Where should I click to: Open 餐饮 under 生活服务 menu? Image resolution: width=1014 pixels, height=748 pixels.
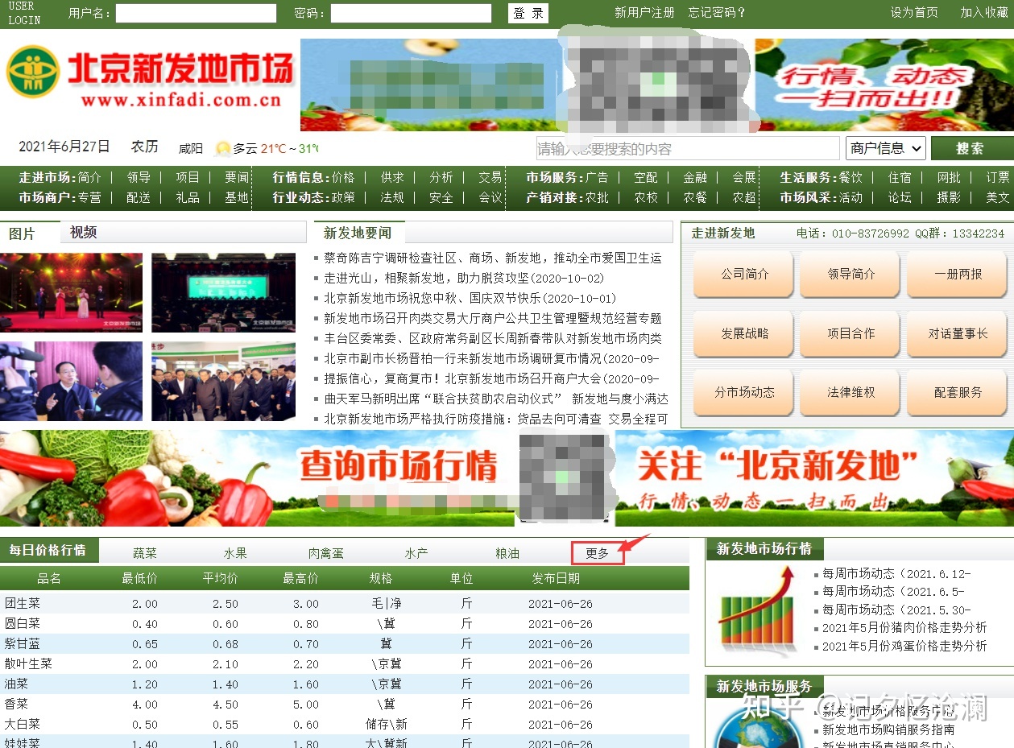pyautogui.click(x=851, y=177)
